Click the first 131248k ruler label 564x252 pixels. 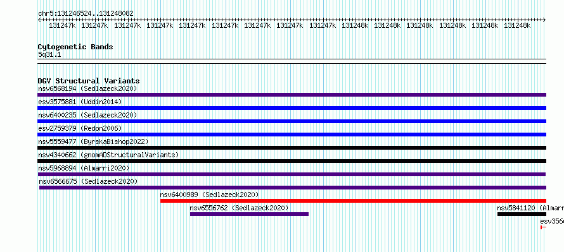coord(355,25)
